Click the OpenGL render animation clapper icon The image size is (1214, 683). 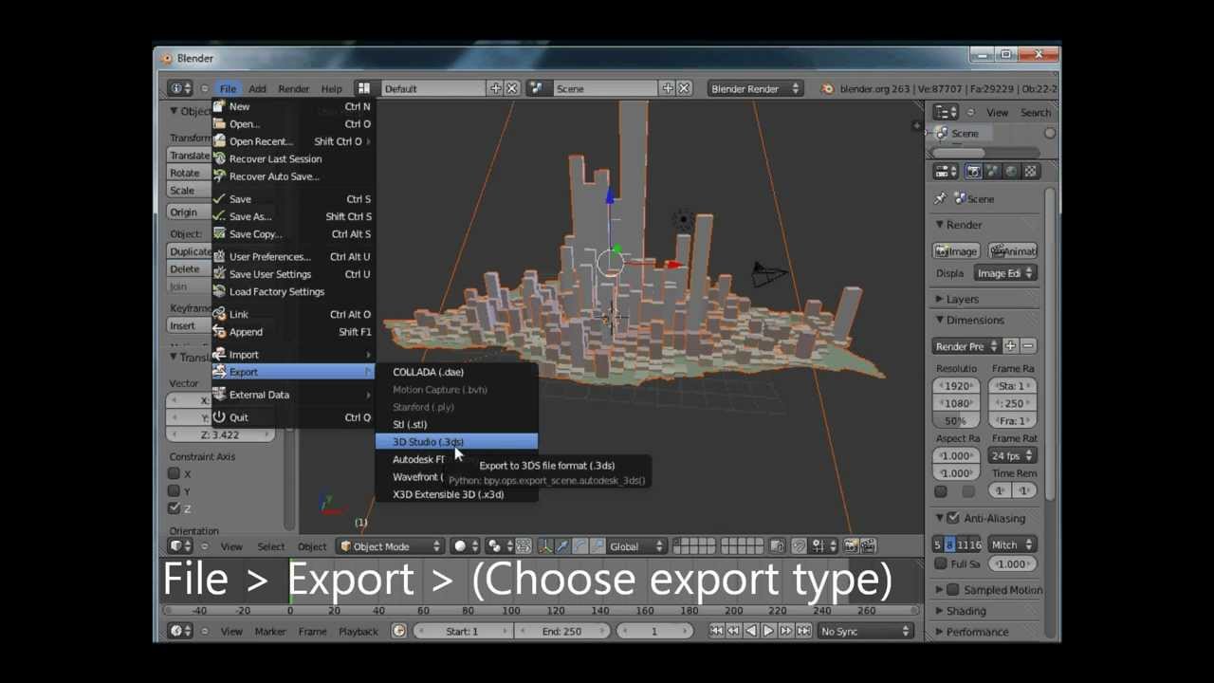pyautogui.click(x=867, y=546)
